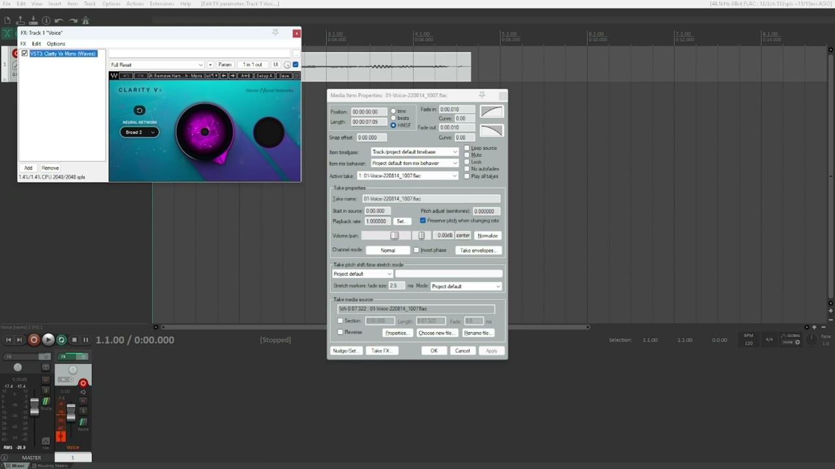Click the transport Stop button

coord(74,339)
